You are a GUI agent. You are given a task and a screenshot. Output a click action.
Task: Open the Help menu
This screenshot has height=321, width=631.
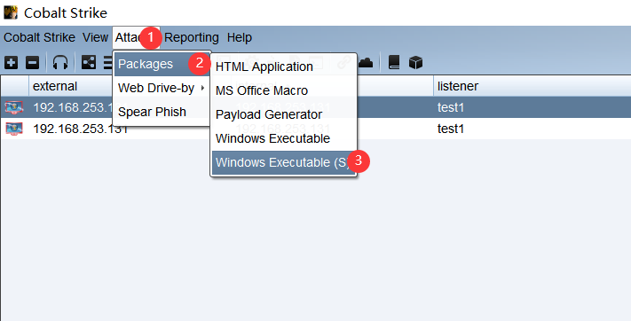240,37
